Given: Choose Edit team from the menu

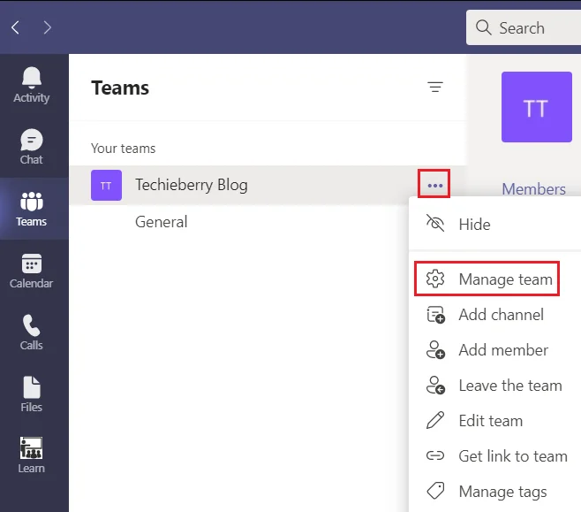Looking at the screenshot, I should 494,421.
